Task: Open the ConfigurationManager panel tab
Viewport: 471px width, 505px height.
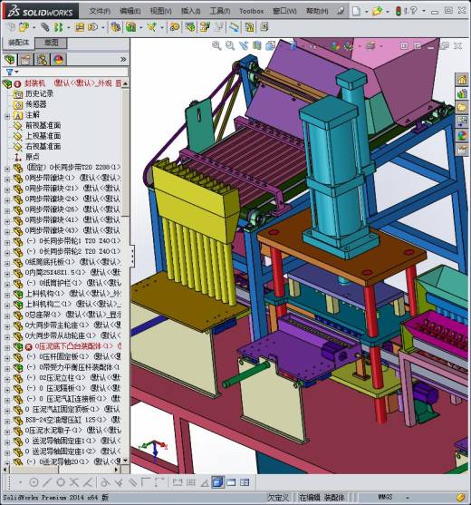Action: coord(43,60)
